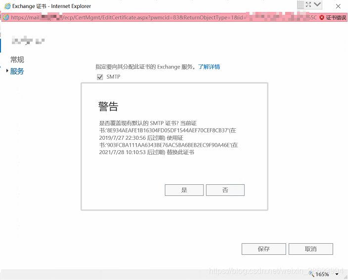Click the 否 button in the warning dialog
The image size is (348, 280).
tap(225, 190)
